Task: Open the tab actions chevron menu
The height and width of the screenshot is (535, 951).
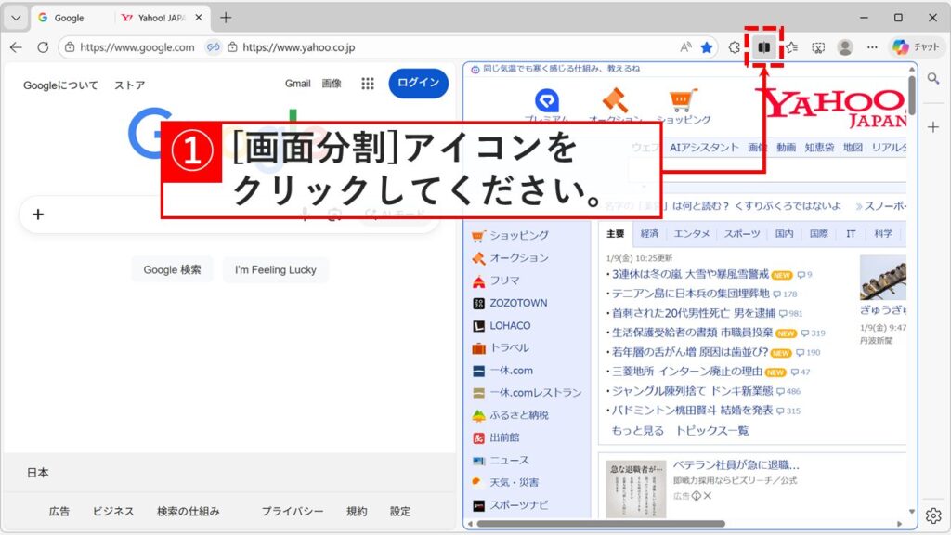Action: coord(16,17)
